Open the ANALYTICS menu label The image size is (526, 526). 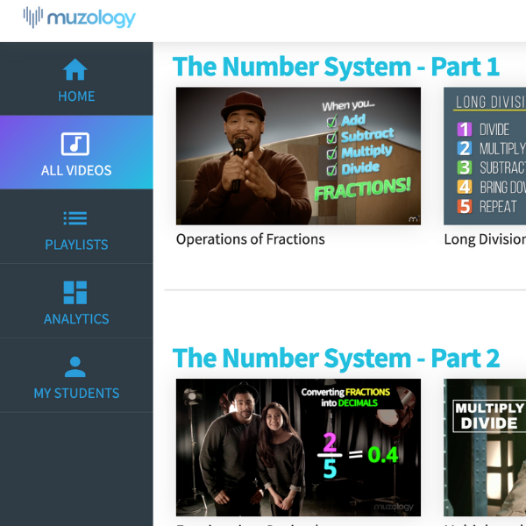click(x=76, y=319)
